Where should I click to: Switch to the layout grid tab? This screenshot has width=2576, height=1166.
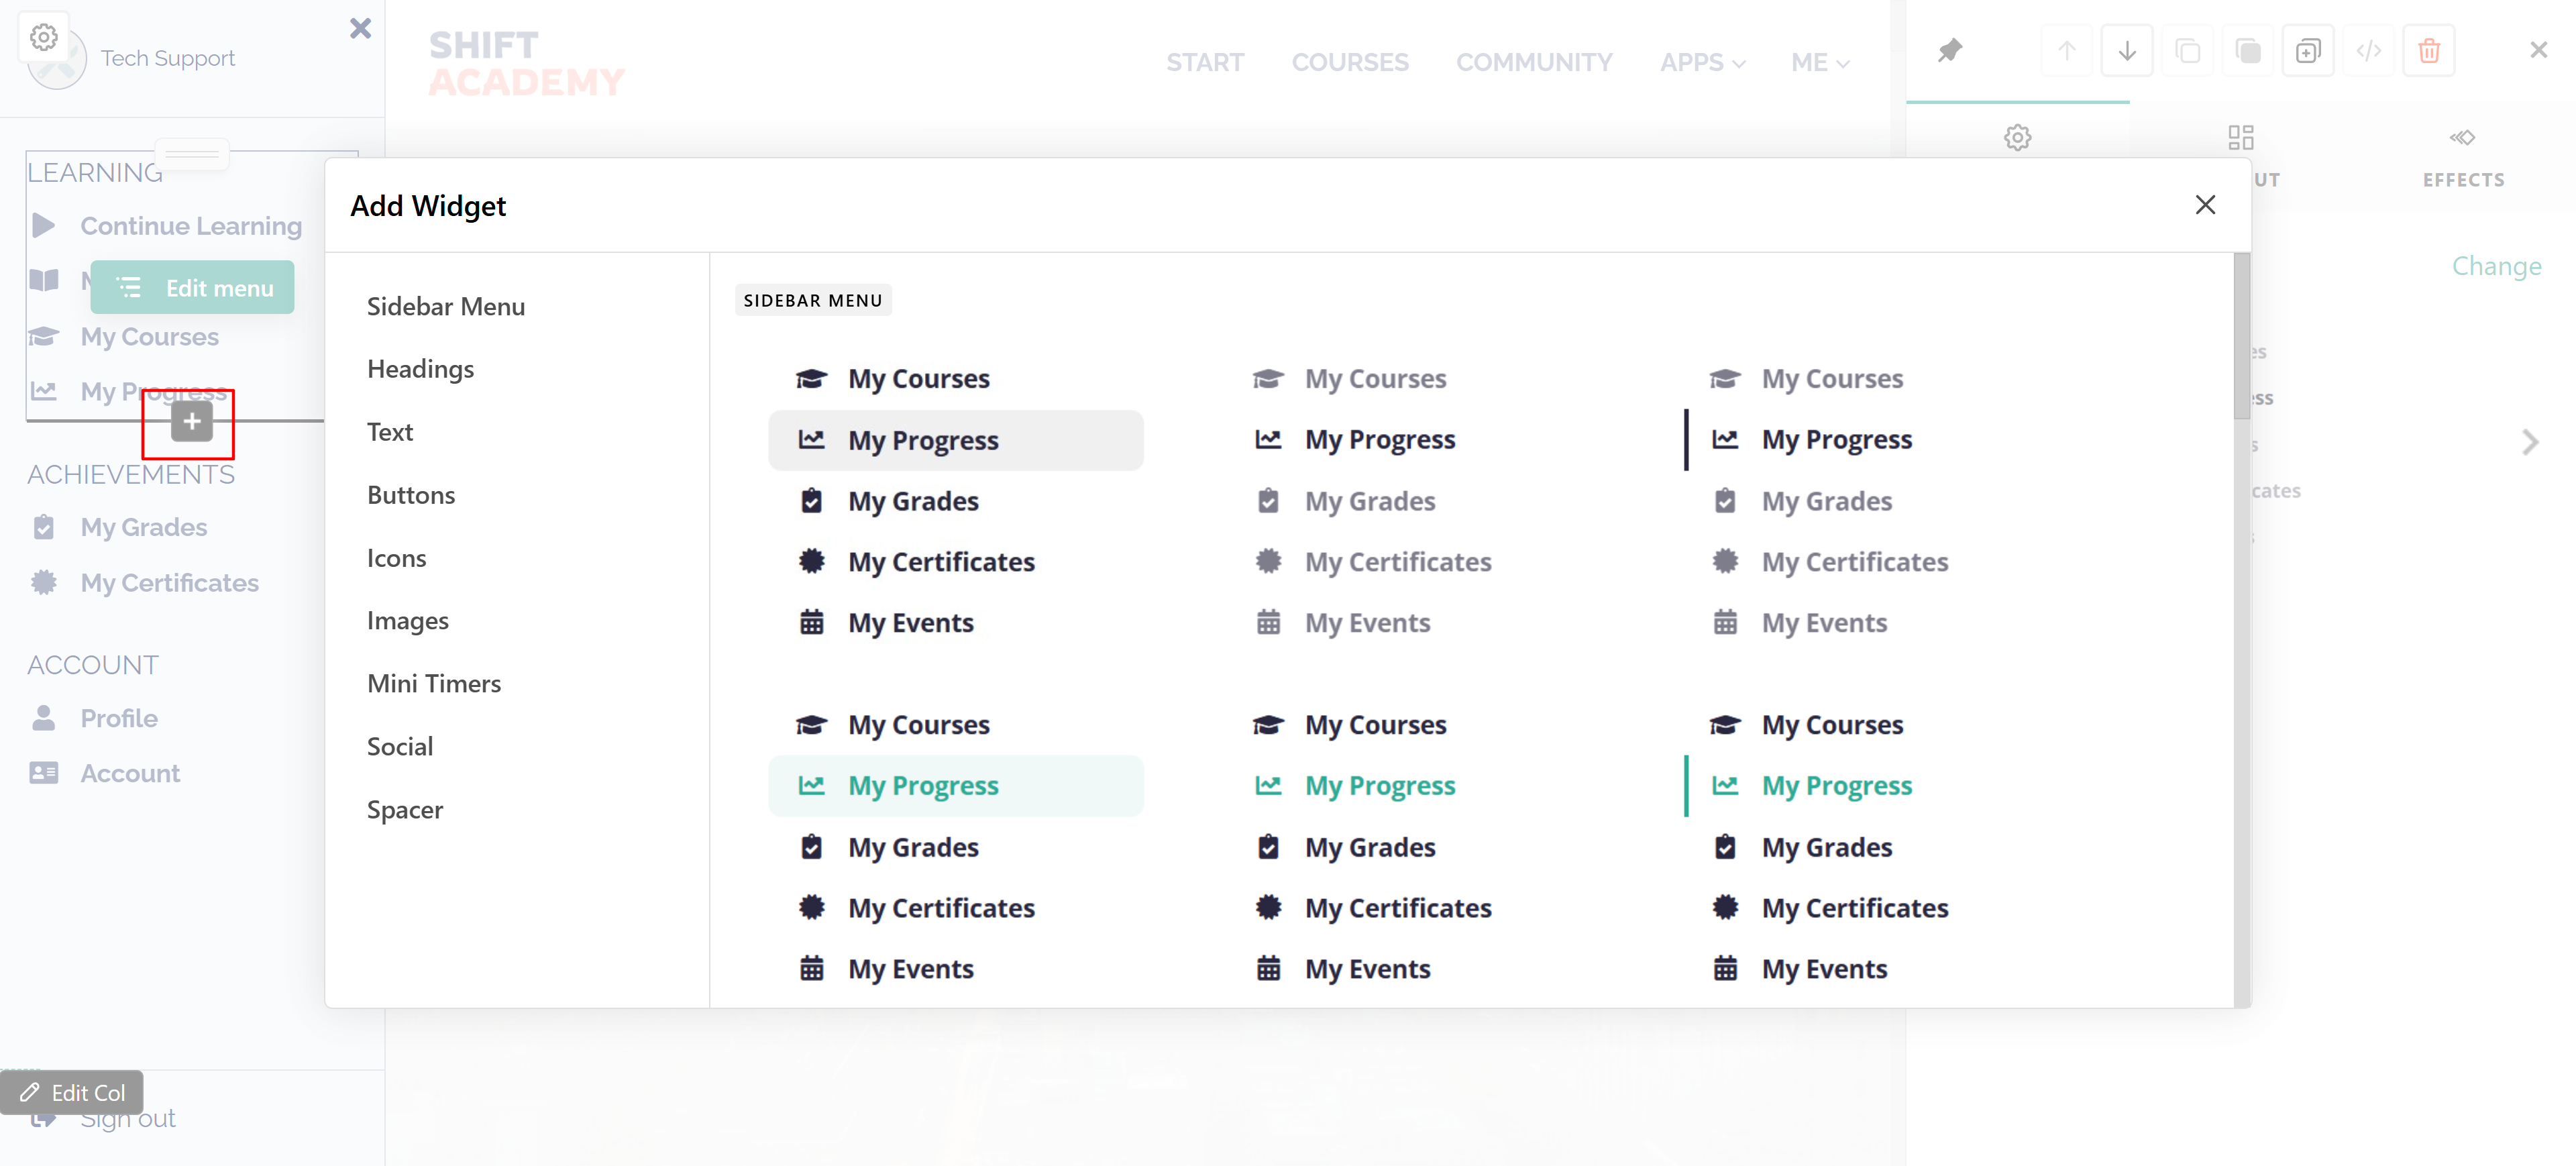tap(2241, 137)
